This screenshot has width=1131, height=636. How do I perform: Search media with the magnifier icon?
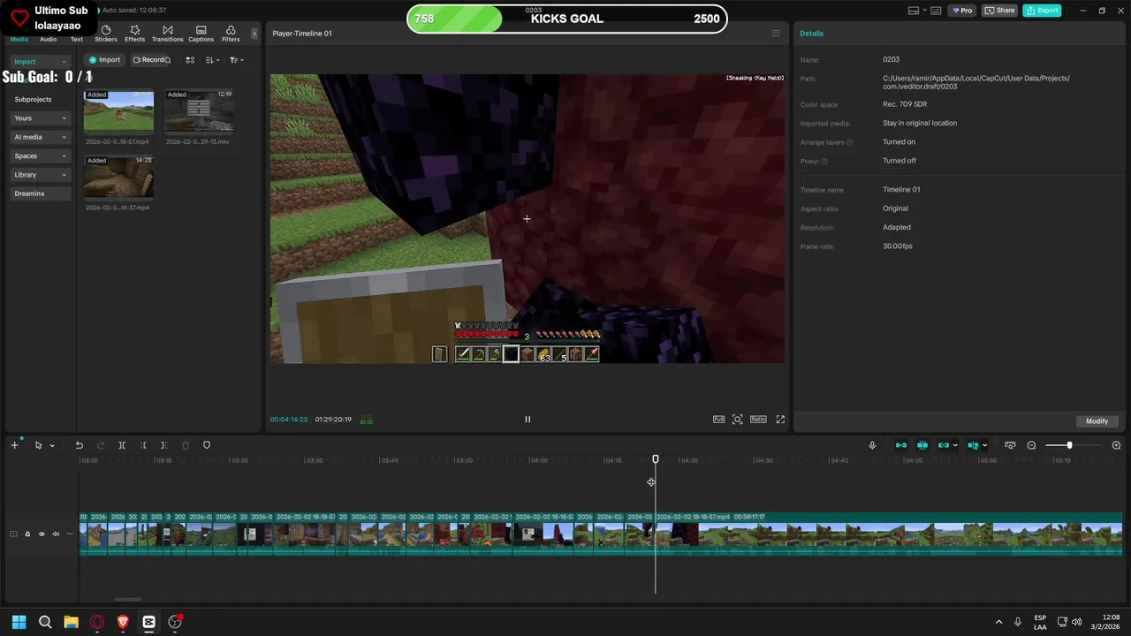pyautogui.click(x=167, y=60)
